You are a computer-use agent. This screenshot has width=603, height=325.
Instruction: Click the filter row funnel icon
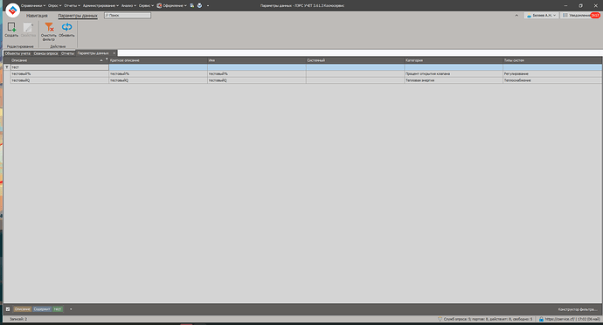[6, 67]
